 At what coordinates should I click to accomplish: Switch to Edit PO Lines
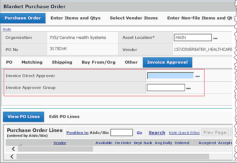tap(64, 117)
